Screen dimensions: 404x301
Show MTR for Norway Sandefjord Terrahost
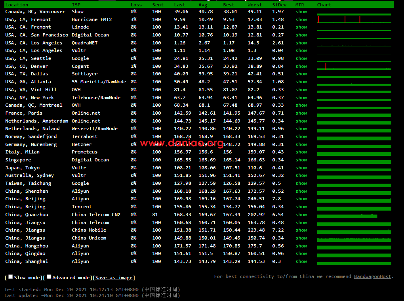point(301,137)
